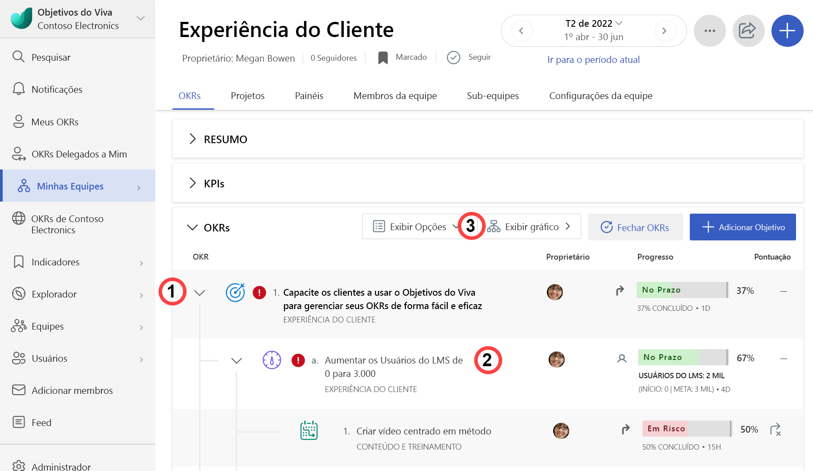Click Ir para o período atual link
Screen dimensions: 813x471
[x=593, y=59]
